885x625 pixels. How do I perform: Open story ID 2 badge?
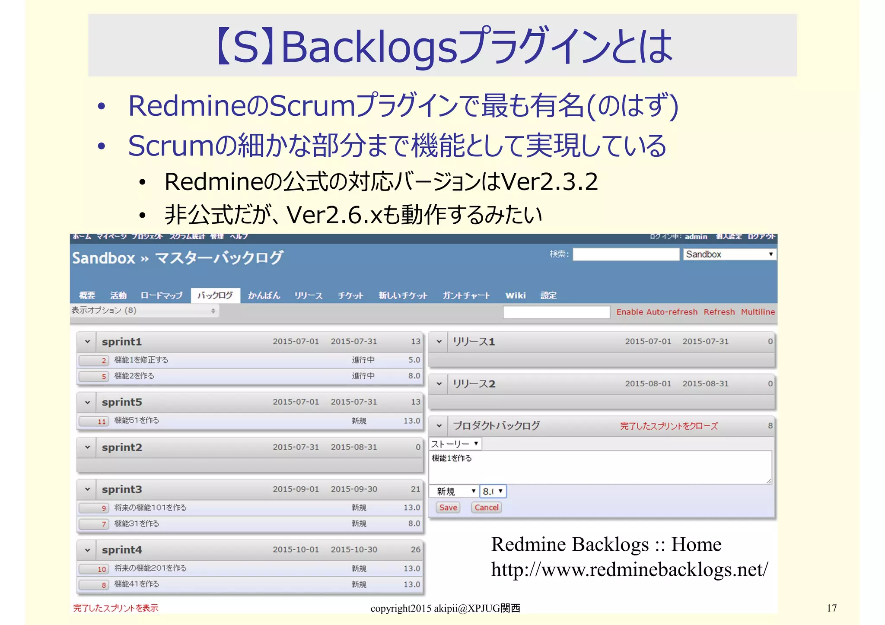[94, 360]
